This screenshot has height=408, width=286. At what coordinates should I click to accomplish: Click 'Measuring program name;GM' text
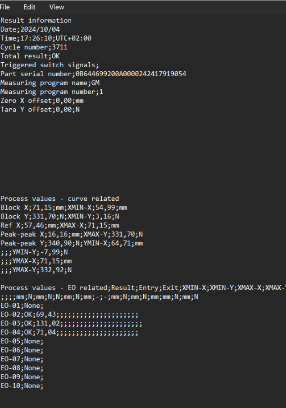tap(46, 83)
